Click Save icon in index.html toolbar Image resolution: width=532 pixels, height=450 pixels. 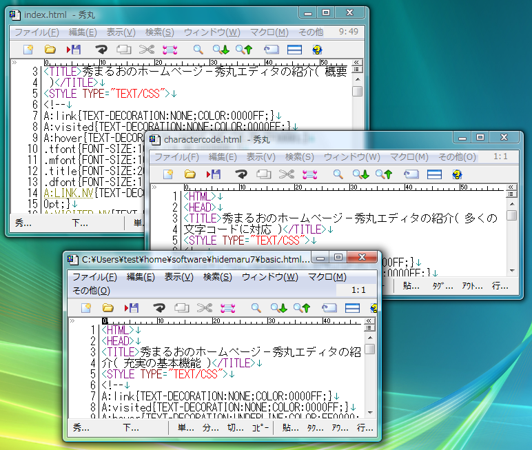click(x=74, y=50)
